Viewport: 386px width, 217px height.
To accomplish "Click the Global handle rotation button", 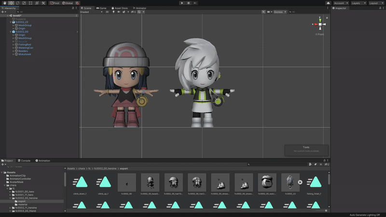I will point(67,3).
